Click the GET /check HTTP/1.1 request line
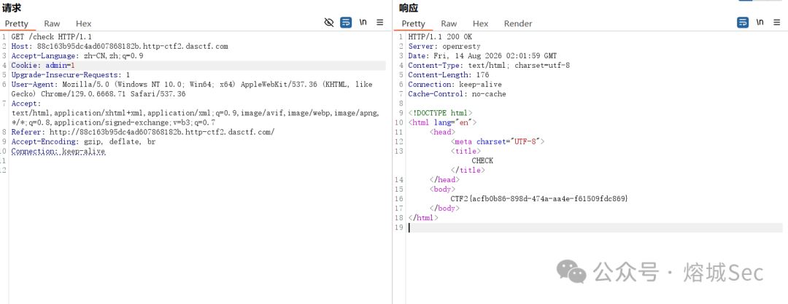788x304 pixels. [x=51, y=36]
